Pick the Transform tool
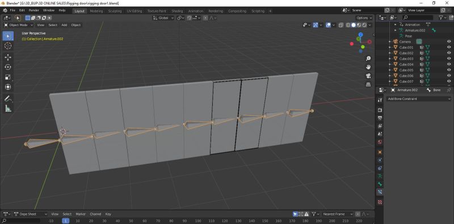 click(8, 87)
